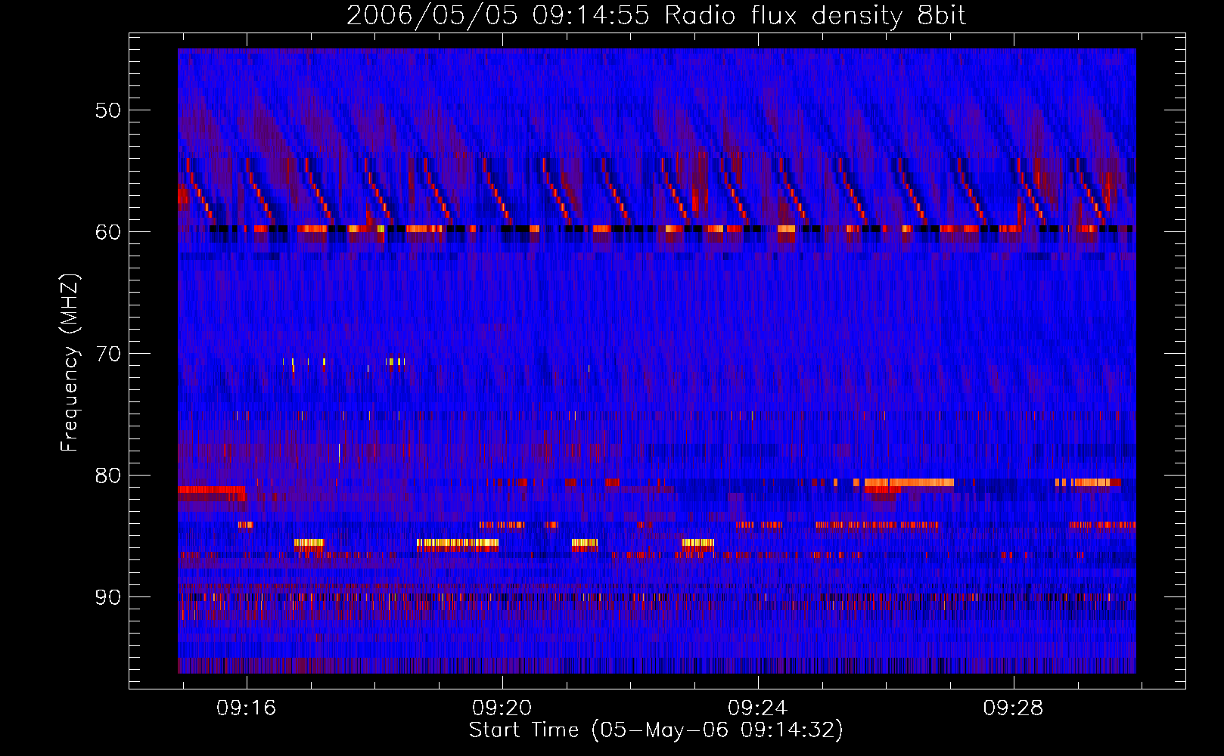Click the 09:28 time axis label
The image size is (1224, 756).
(1013, 708)
